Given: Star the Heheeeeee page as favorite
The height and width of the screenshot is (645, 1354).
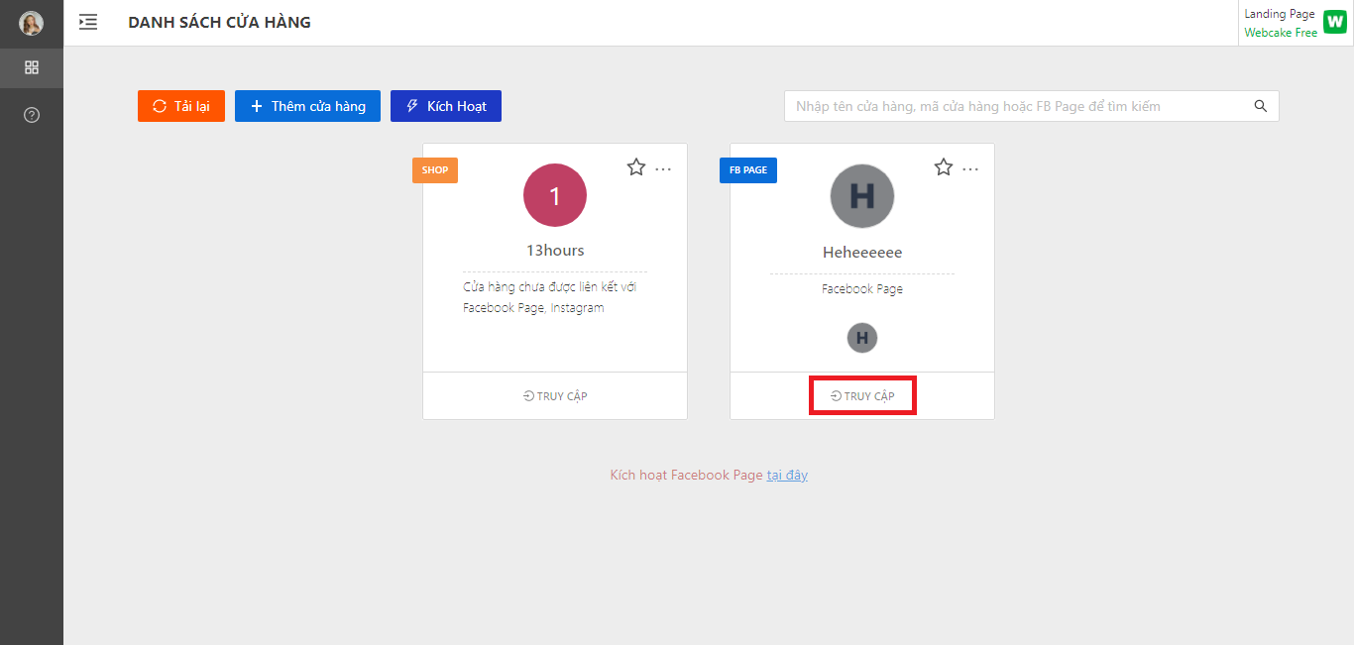Looking at the screenshot, I should coord(944,167).
